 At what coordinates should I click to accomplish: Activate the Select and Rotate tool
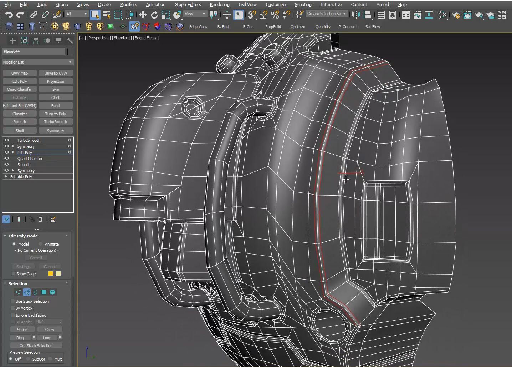154,15
